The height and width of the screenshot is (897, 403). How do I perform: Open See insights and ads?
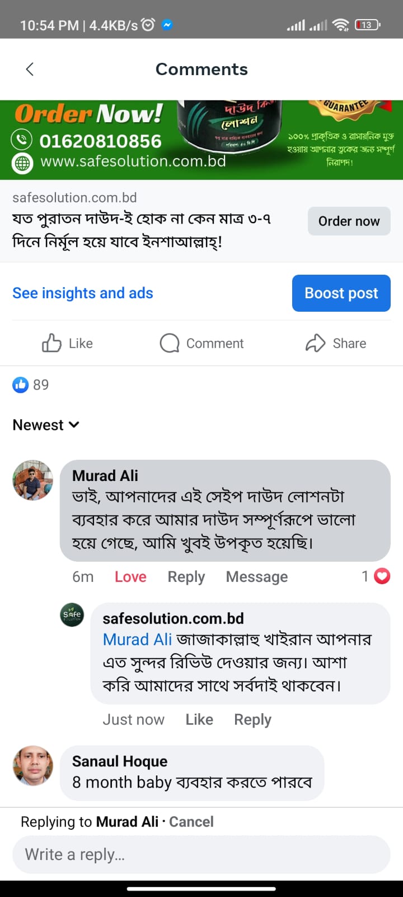tap(83, 293)
